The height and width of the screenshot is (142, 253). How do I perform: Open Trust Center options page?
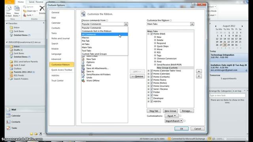click(x=62, y=80)
